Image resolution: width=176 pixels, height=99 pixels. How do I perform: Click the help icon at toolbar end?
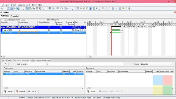pyautogui.click(x=129, y=9)
